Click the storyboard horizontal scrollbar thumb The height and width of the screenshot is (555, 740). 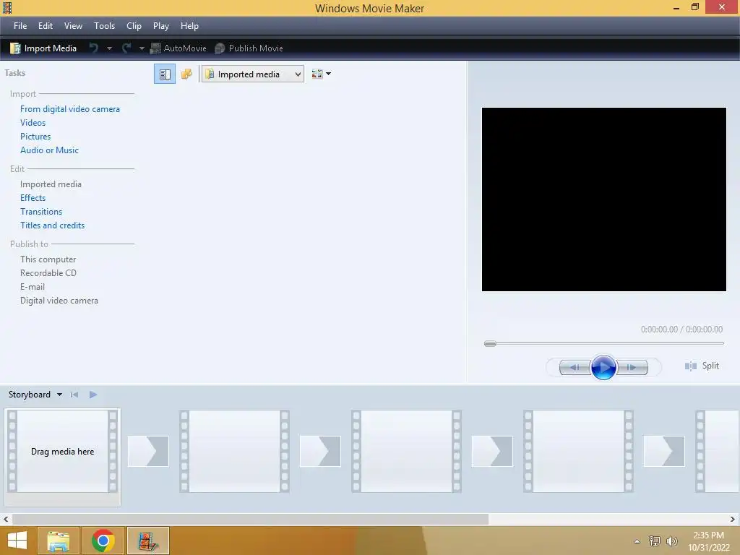(x=250, y=519)
